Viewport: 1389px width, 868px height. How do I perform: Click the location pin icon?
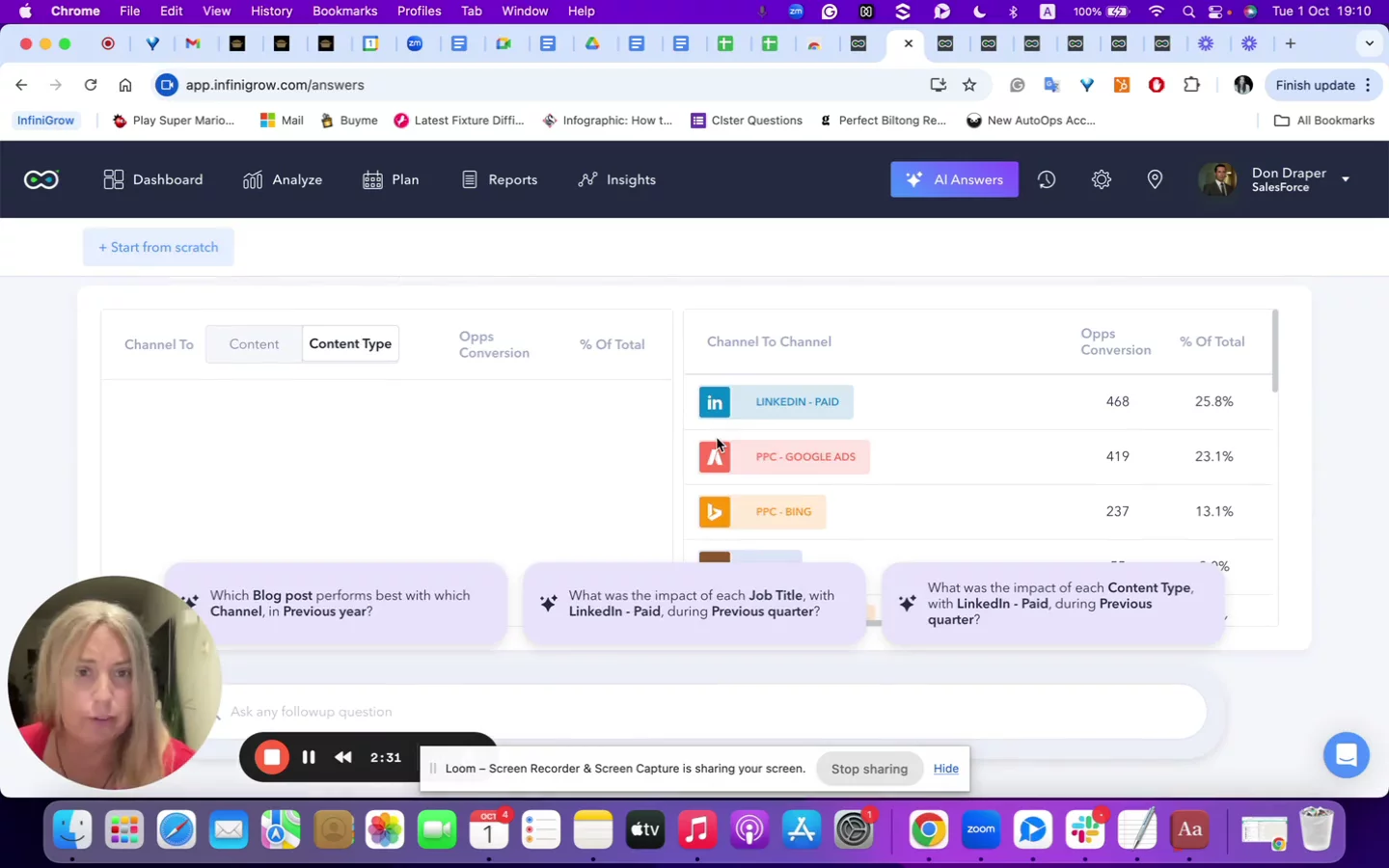pyautogui.click(x=1155, y=179)
